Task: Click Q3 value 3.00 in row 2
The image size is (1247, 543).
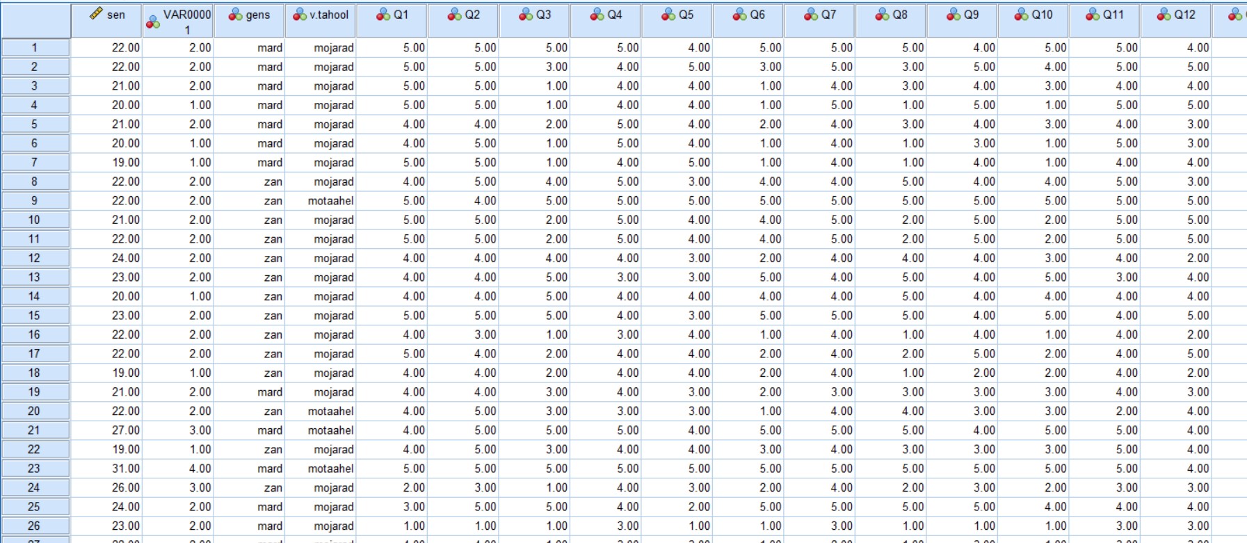Action: pyautogui.click(x=556, y=67)
